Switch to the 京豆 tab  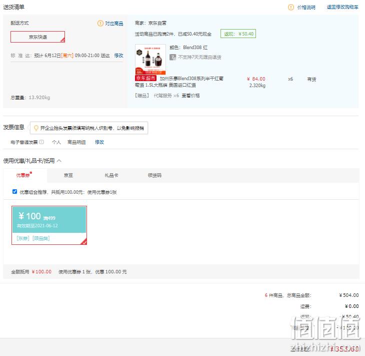[x=68, y=175]
